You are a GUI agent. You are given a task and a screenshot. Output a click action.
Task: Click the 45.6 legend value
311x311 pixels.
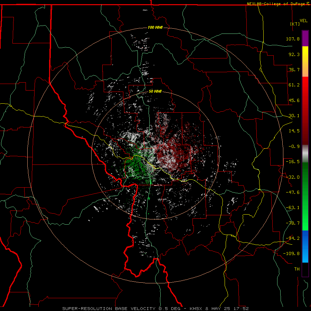[294, 100]
